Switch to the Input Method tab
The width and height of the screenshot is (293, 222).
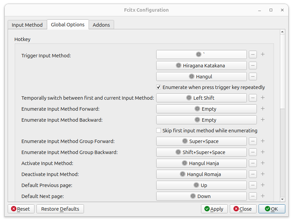(x=27, y=25)
